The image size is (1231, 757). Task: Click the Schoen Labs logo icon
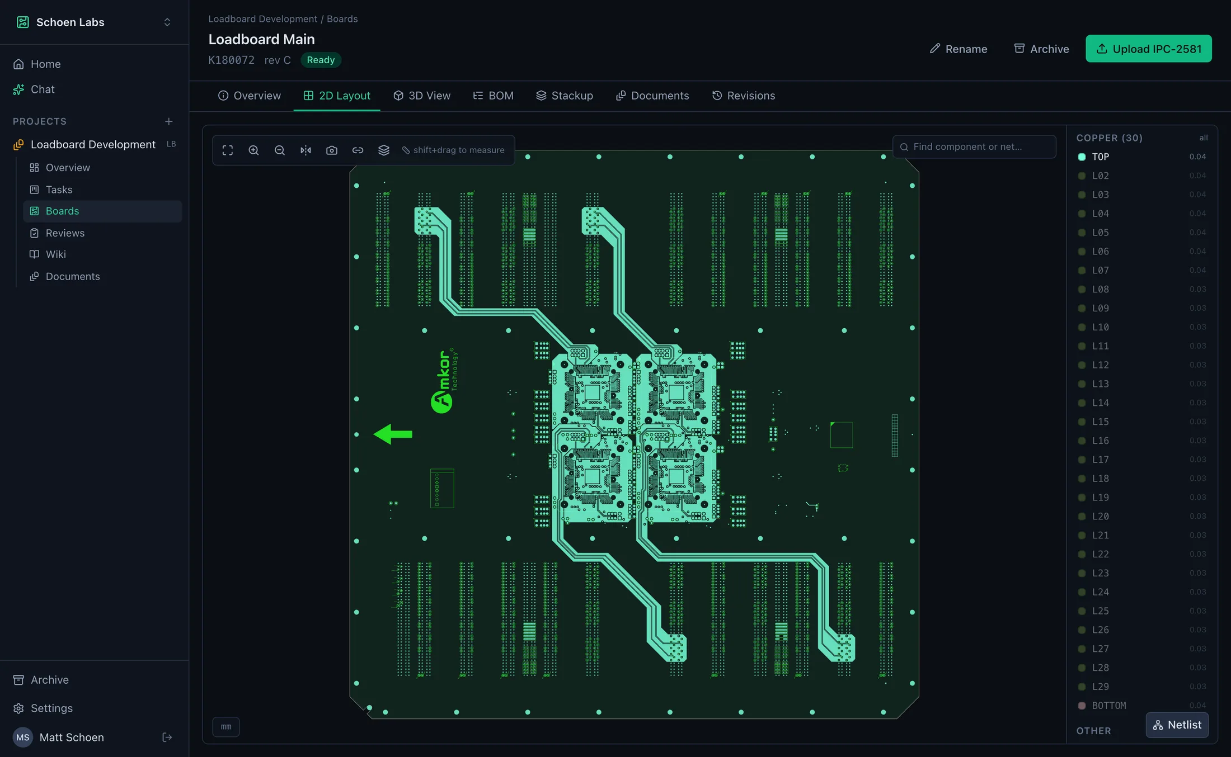tap(22, 22)
